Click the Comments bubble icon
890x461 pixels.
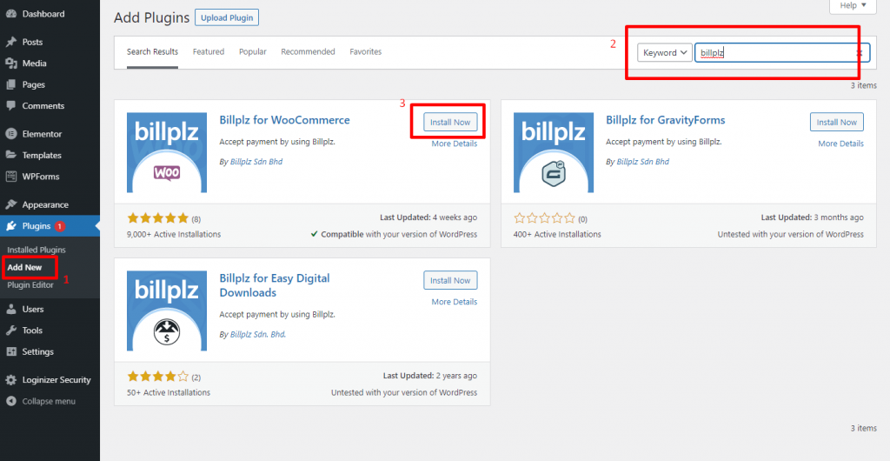10,105
